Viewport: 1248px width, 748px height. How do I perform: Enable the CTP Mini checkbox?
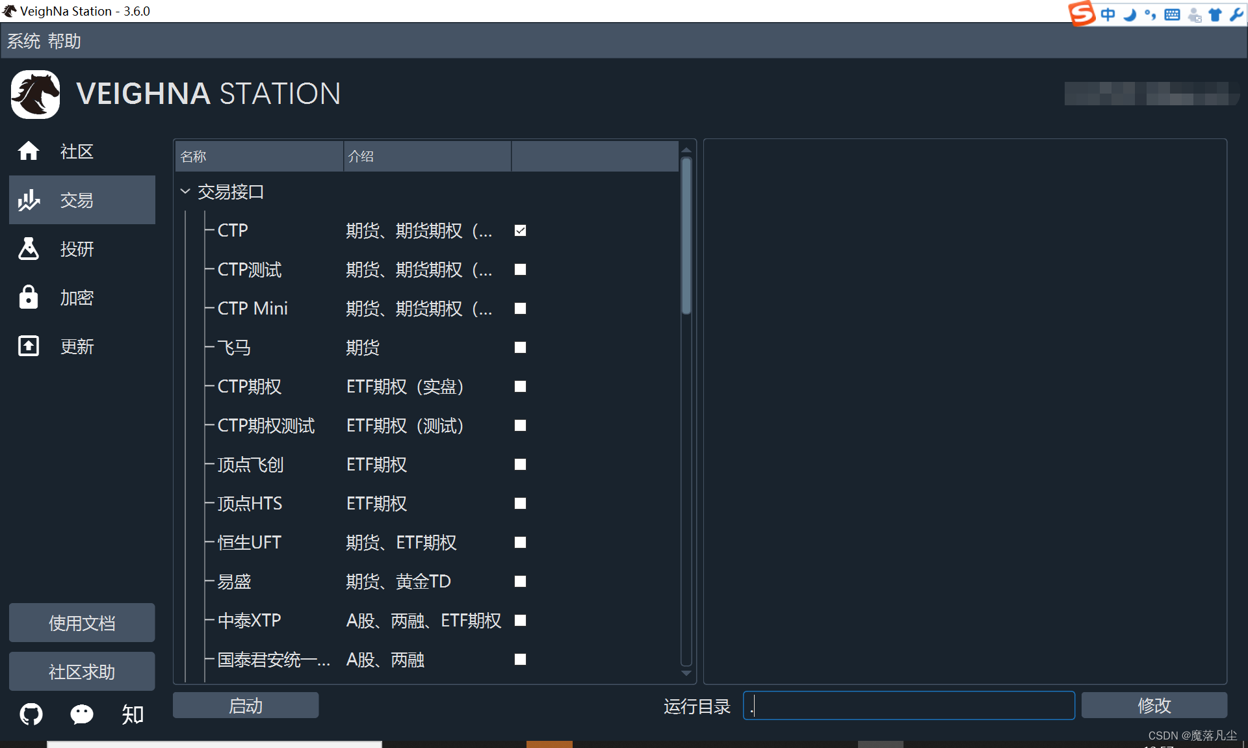(x=520, y=309)
